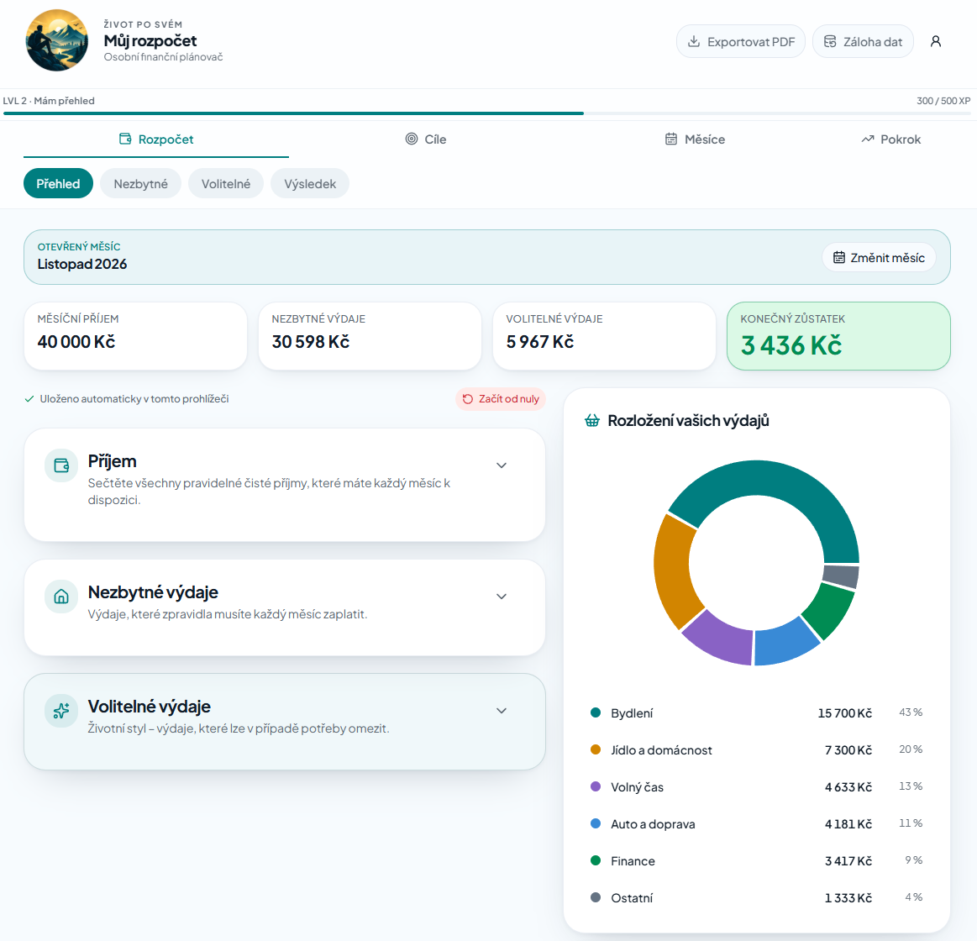Open the Pokrok tab
Screen dimensions: 977x941
coord(891,139)
